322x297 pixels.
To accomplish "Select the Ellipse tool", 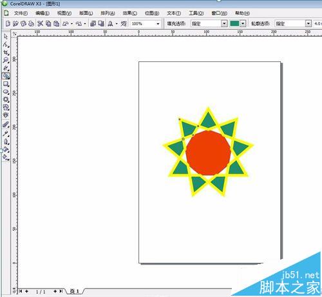I will pos(6,92).
